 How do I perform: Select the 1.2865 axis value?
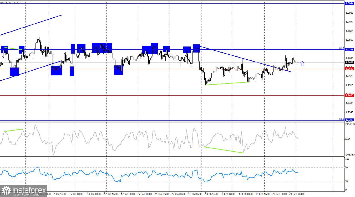(x=350, y=31)
